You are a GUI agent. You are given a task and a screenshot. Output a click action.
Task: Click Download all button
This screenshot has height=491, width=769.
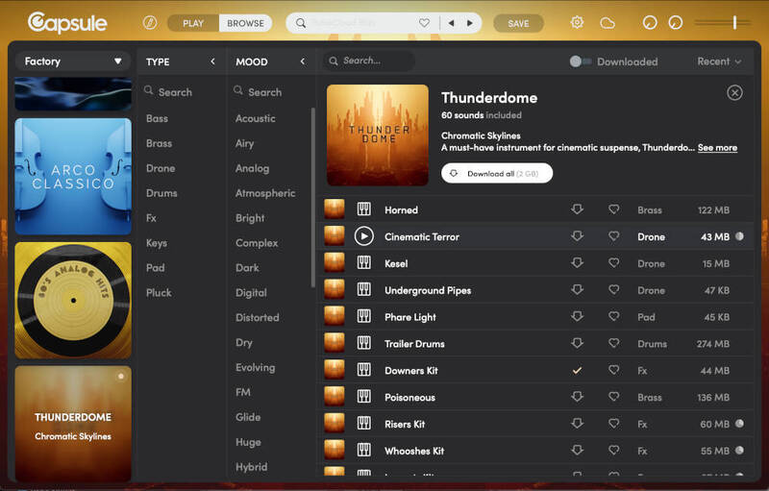(x=497, y=173)
